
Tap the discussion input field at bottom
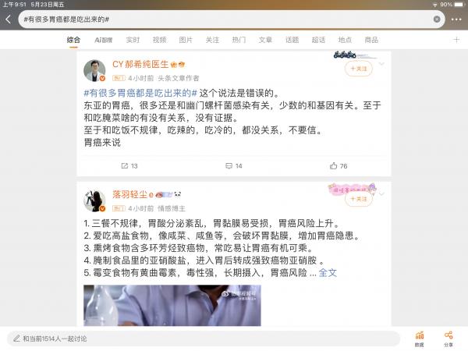204,339
